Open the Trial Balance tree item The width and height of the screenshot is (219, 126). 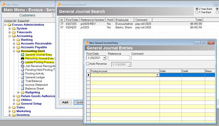[34, 81]
